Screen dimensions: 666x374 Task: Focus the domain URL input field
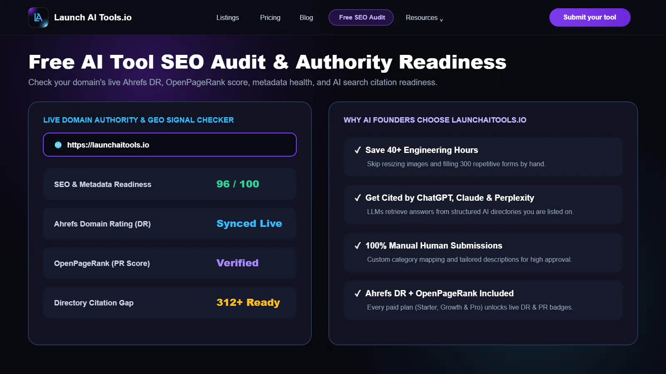[170, 145]
